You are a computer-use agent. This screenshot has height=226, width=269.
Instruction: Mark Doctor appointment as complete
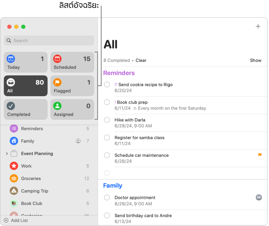tap(107, 198)
